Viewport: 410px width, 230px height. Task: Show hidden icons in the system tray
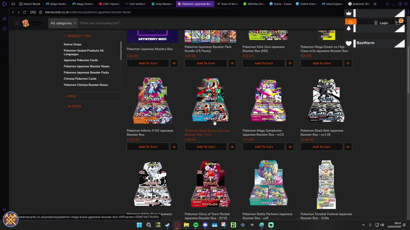click(x=363, y=225)
